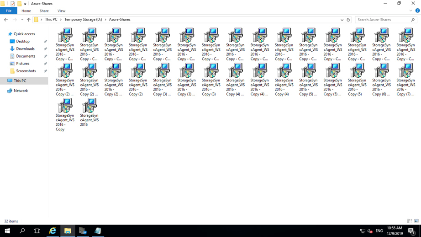
Task: Go back with the Back arrow
Action: click(x=6, y=20)
